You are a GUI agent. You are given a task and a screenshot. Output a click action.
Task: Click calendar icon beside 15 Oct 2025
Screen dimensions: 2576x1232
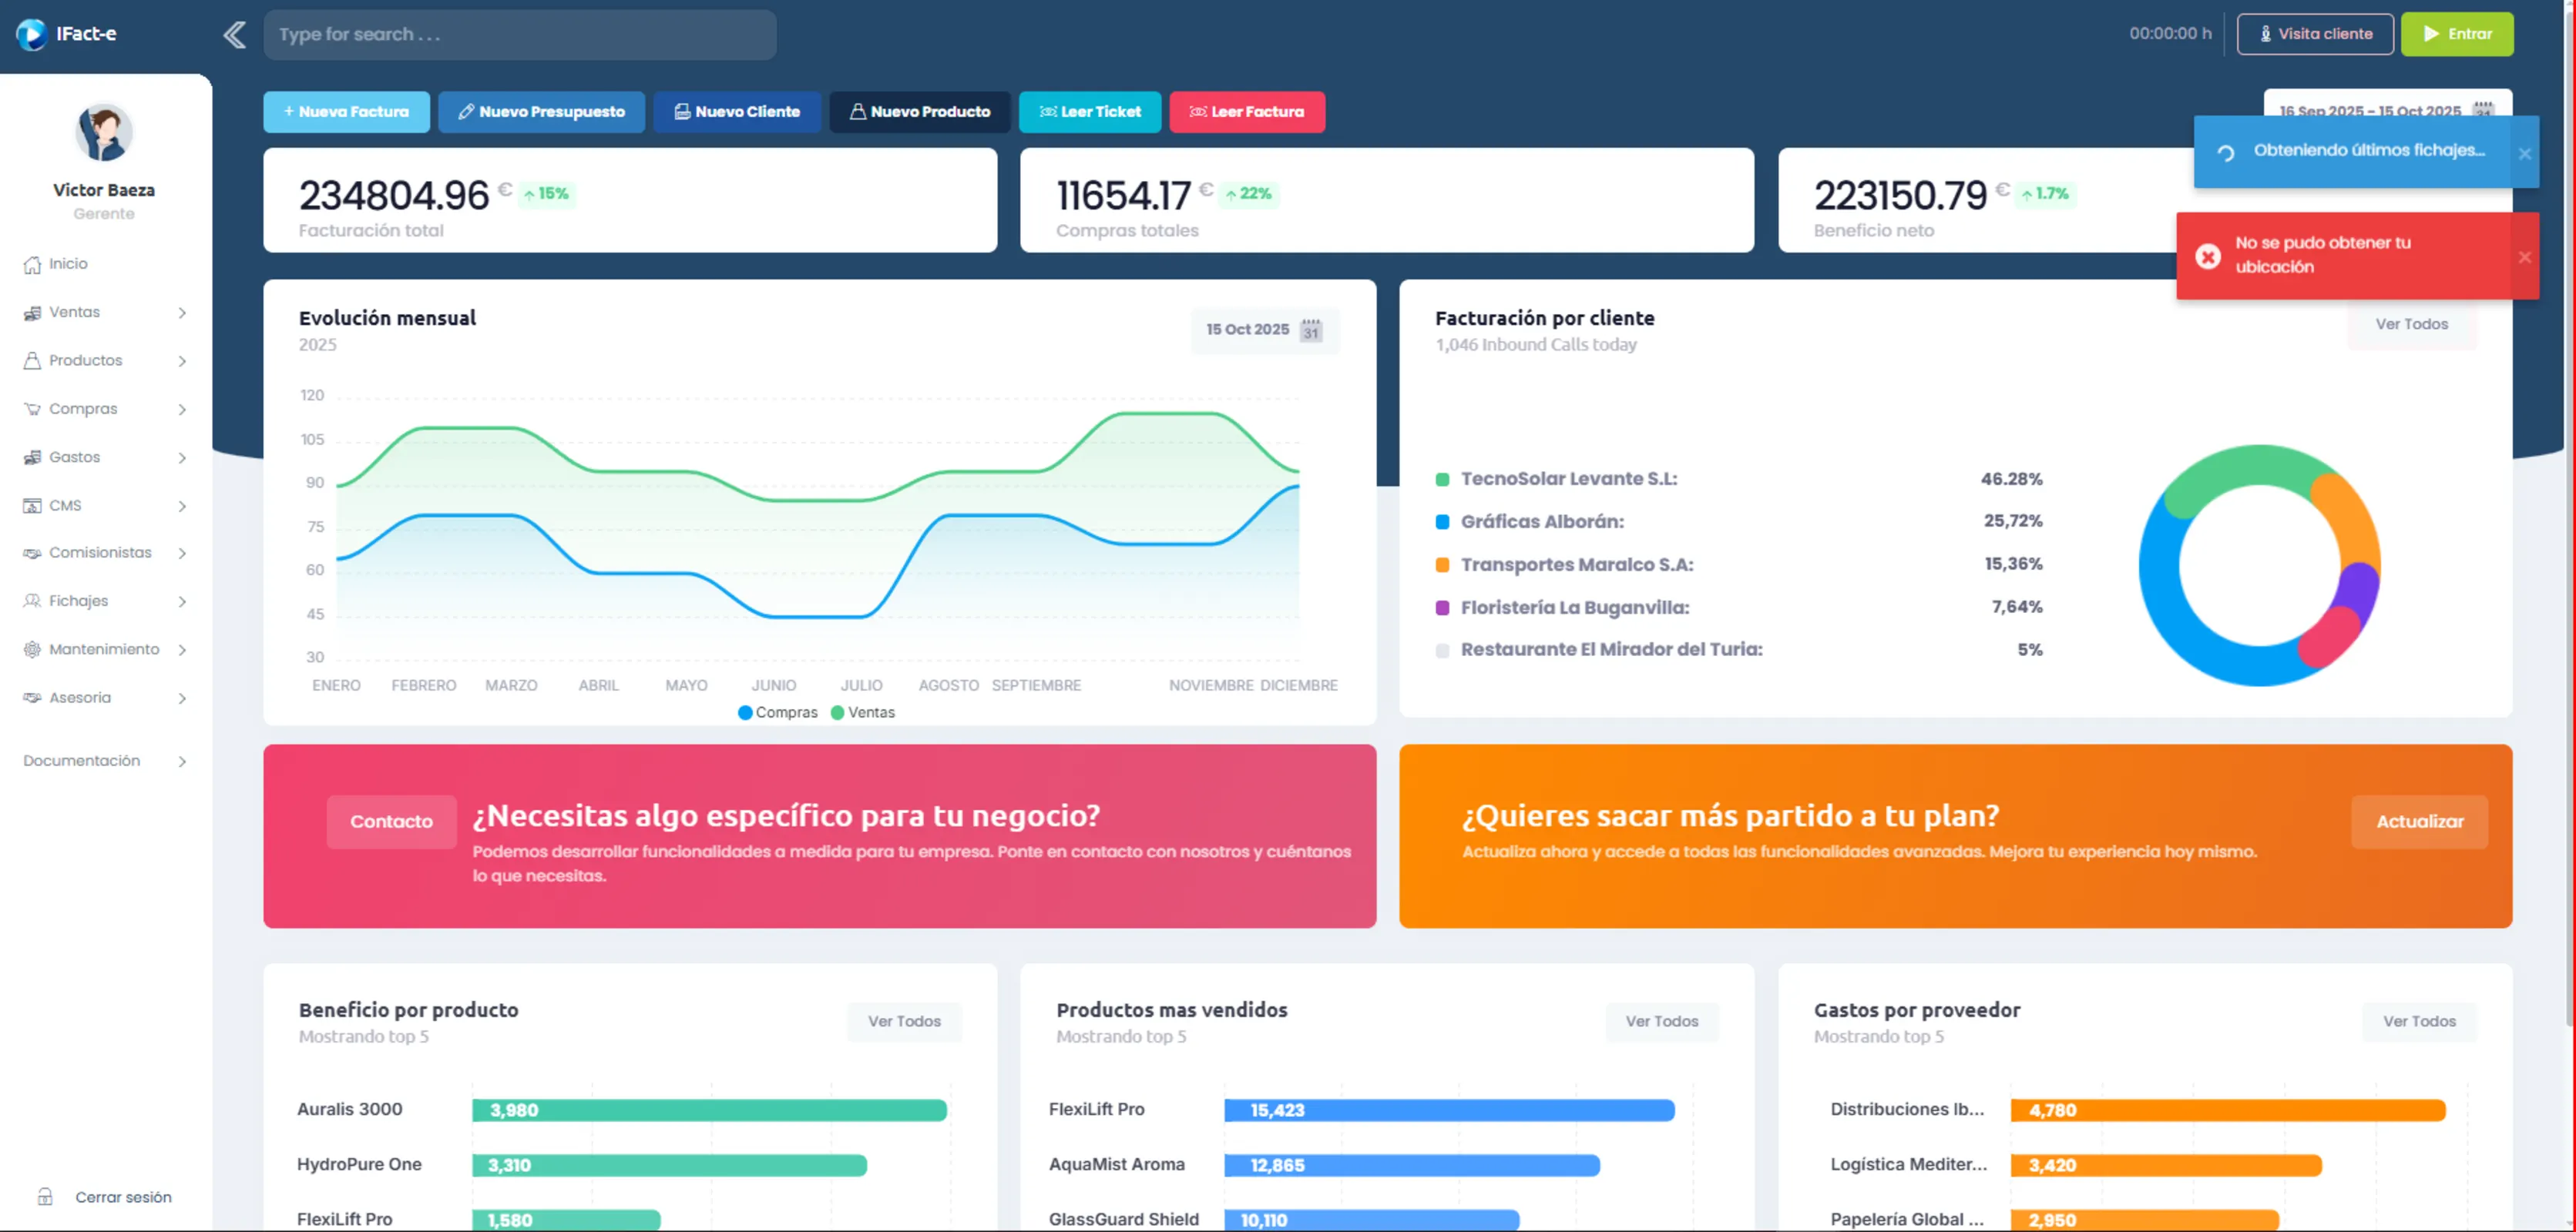tap(1311, 330)
